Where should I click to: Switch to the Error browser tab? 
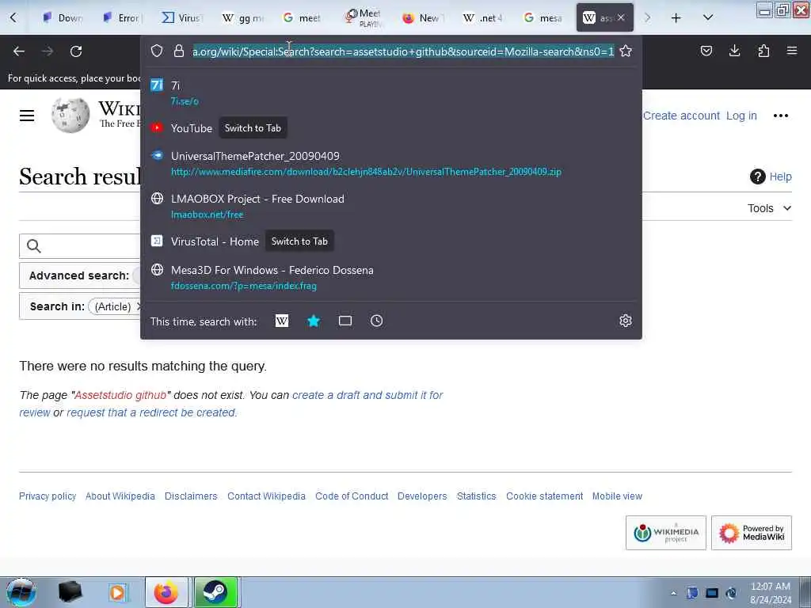tap(123, 18)
